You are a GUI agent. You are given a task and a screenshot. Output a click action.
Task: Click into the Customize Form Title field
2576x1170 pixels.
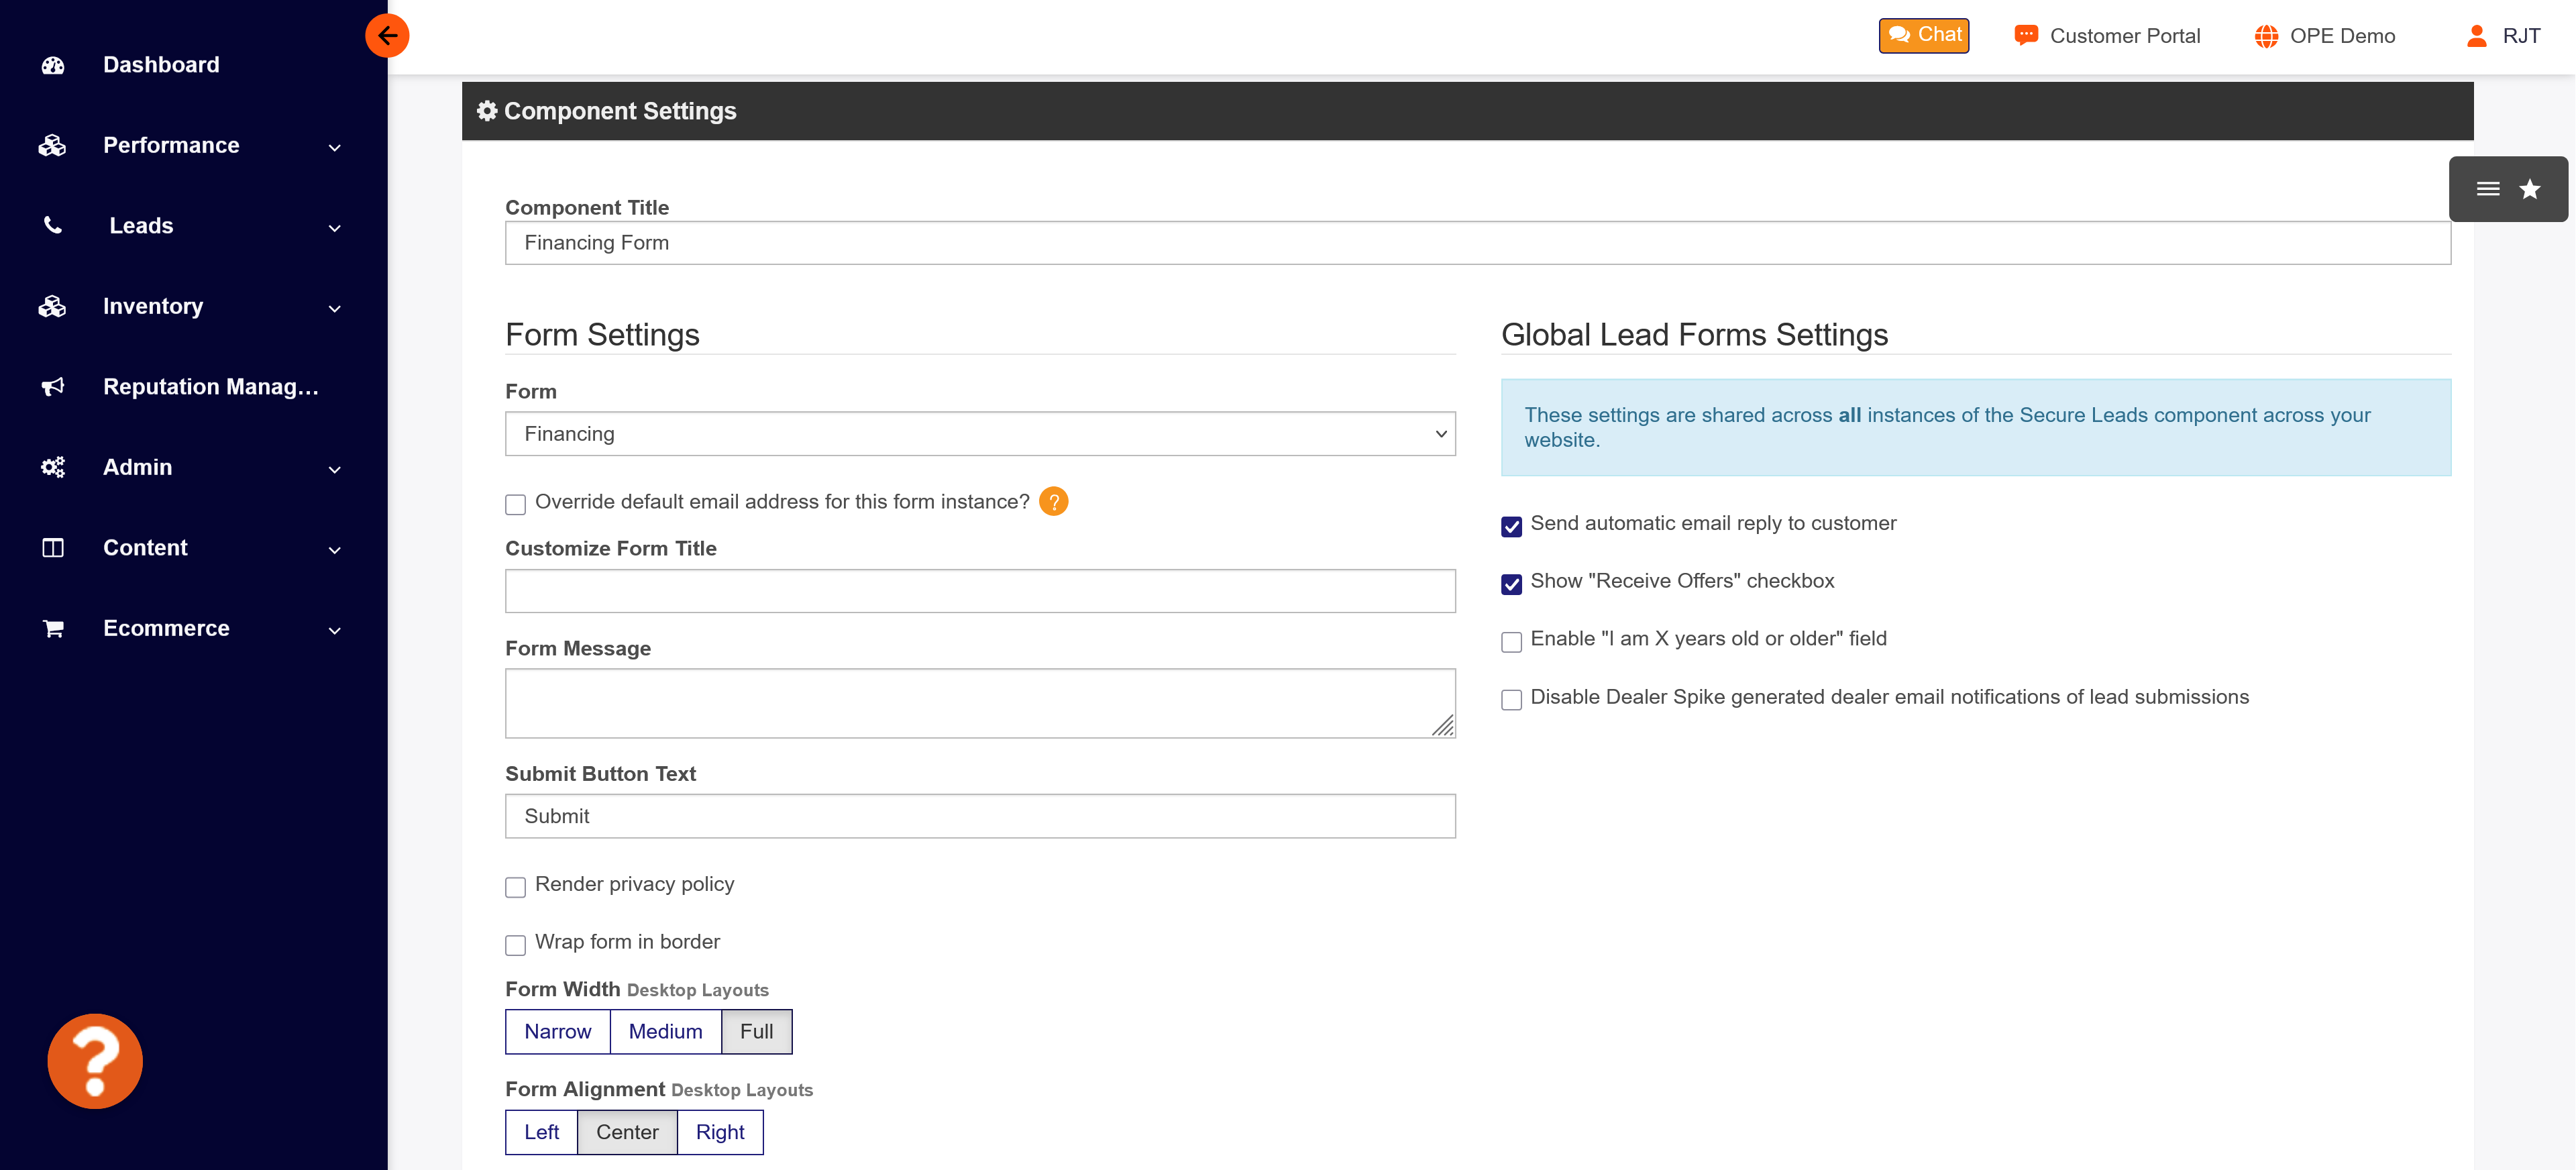pyautogui.click(x=979, y=591)
